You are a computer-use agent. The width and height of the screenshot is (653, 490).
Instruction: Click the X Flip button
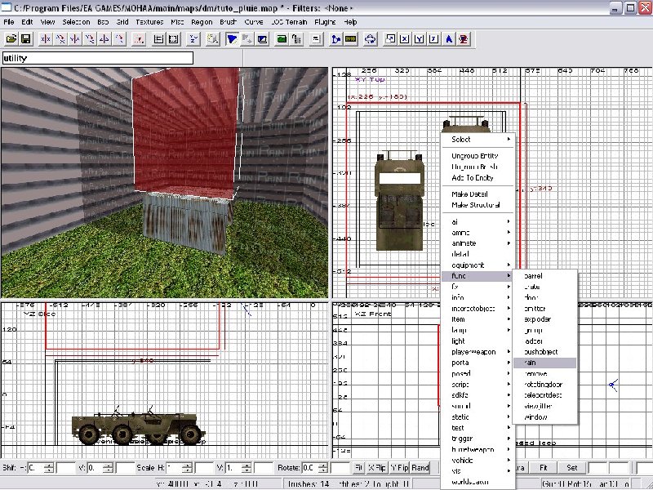pos(377,467)
